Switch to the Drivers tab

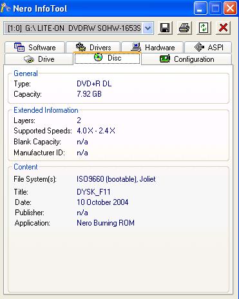93,47
